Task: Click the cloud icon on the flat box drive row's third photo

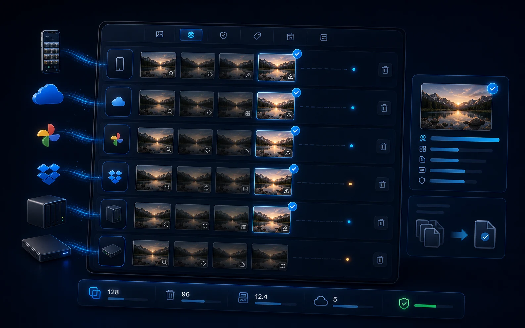Action: click(242, 264)
